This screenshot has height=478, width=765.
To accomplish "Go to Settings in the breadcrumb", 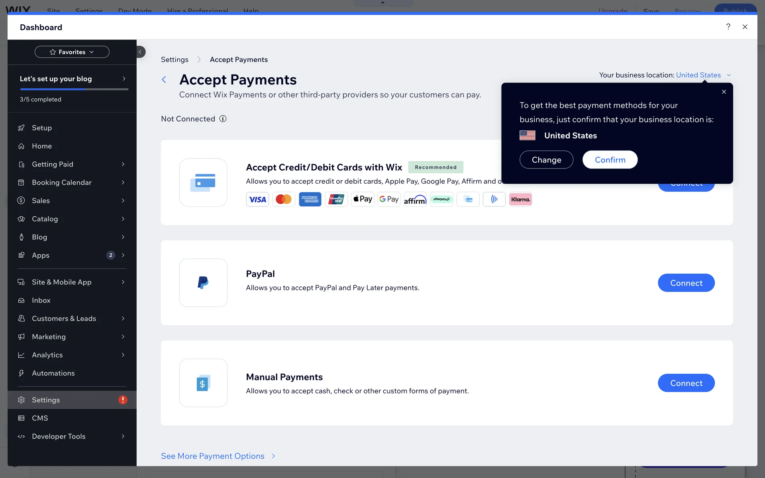I will tap(175, 59).
